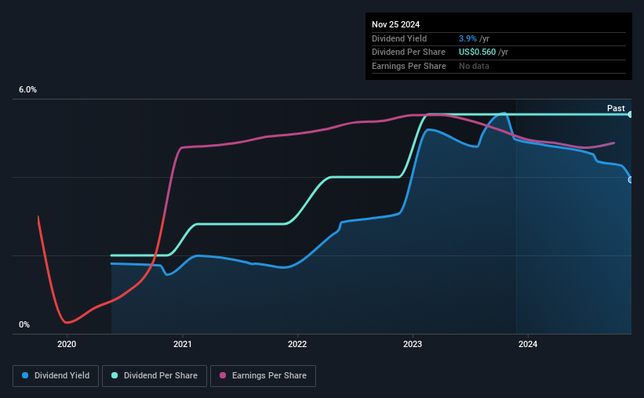
Task: Click the 0% y-axis label
Action: 24,324
